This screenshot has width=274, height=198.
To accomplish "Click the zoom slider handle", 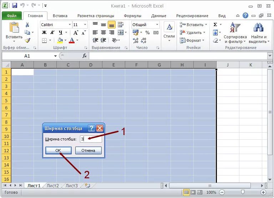I will [243, 192].
